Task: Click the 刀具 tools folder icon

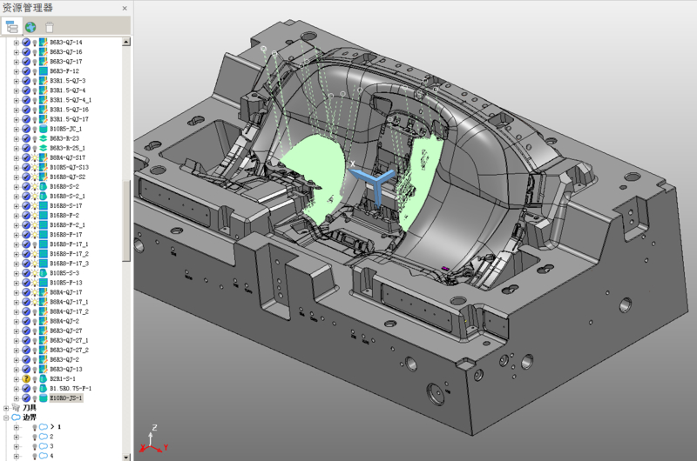Action: point(16,407)
